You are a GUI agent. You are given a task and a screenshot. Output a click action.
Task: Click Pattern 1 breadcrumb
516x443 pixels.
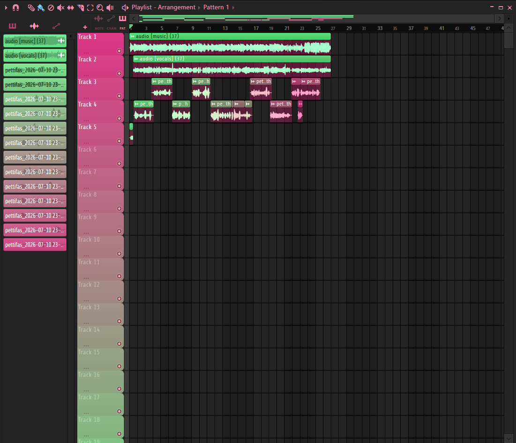(216, 7)
